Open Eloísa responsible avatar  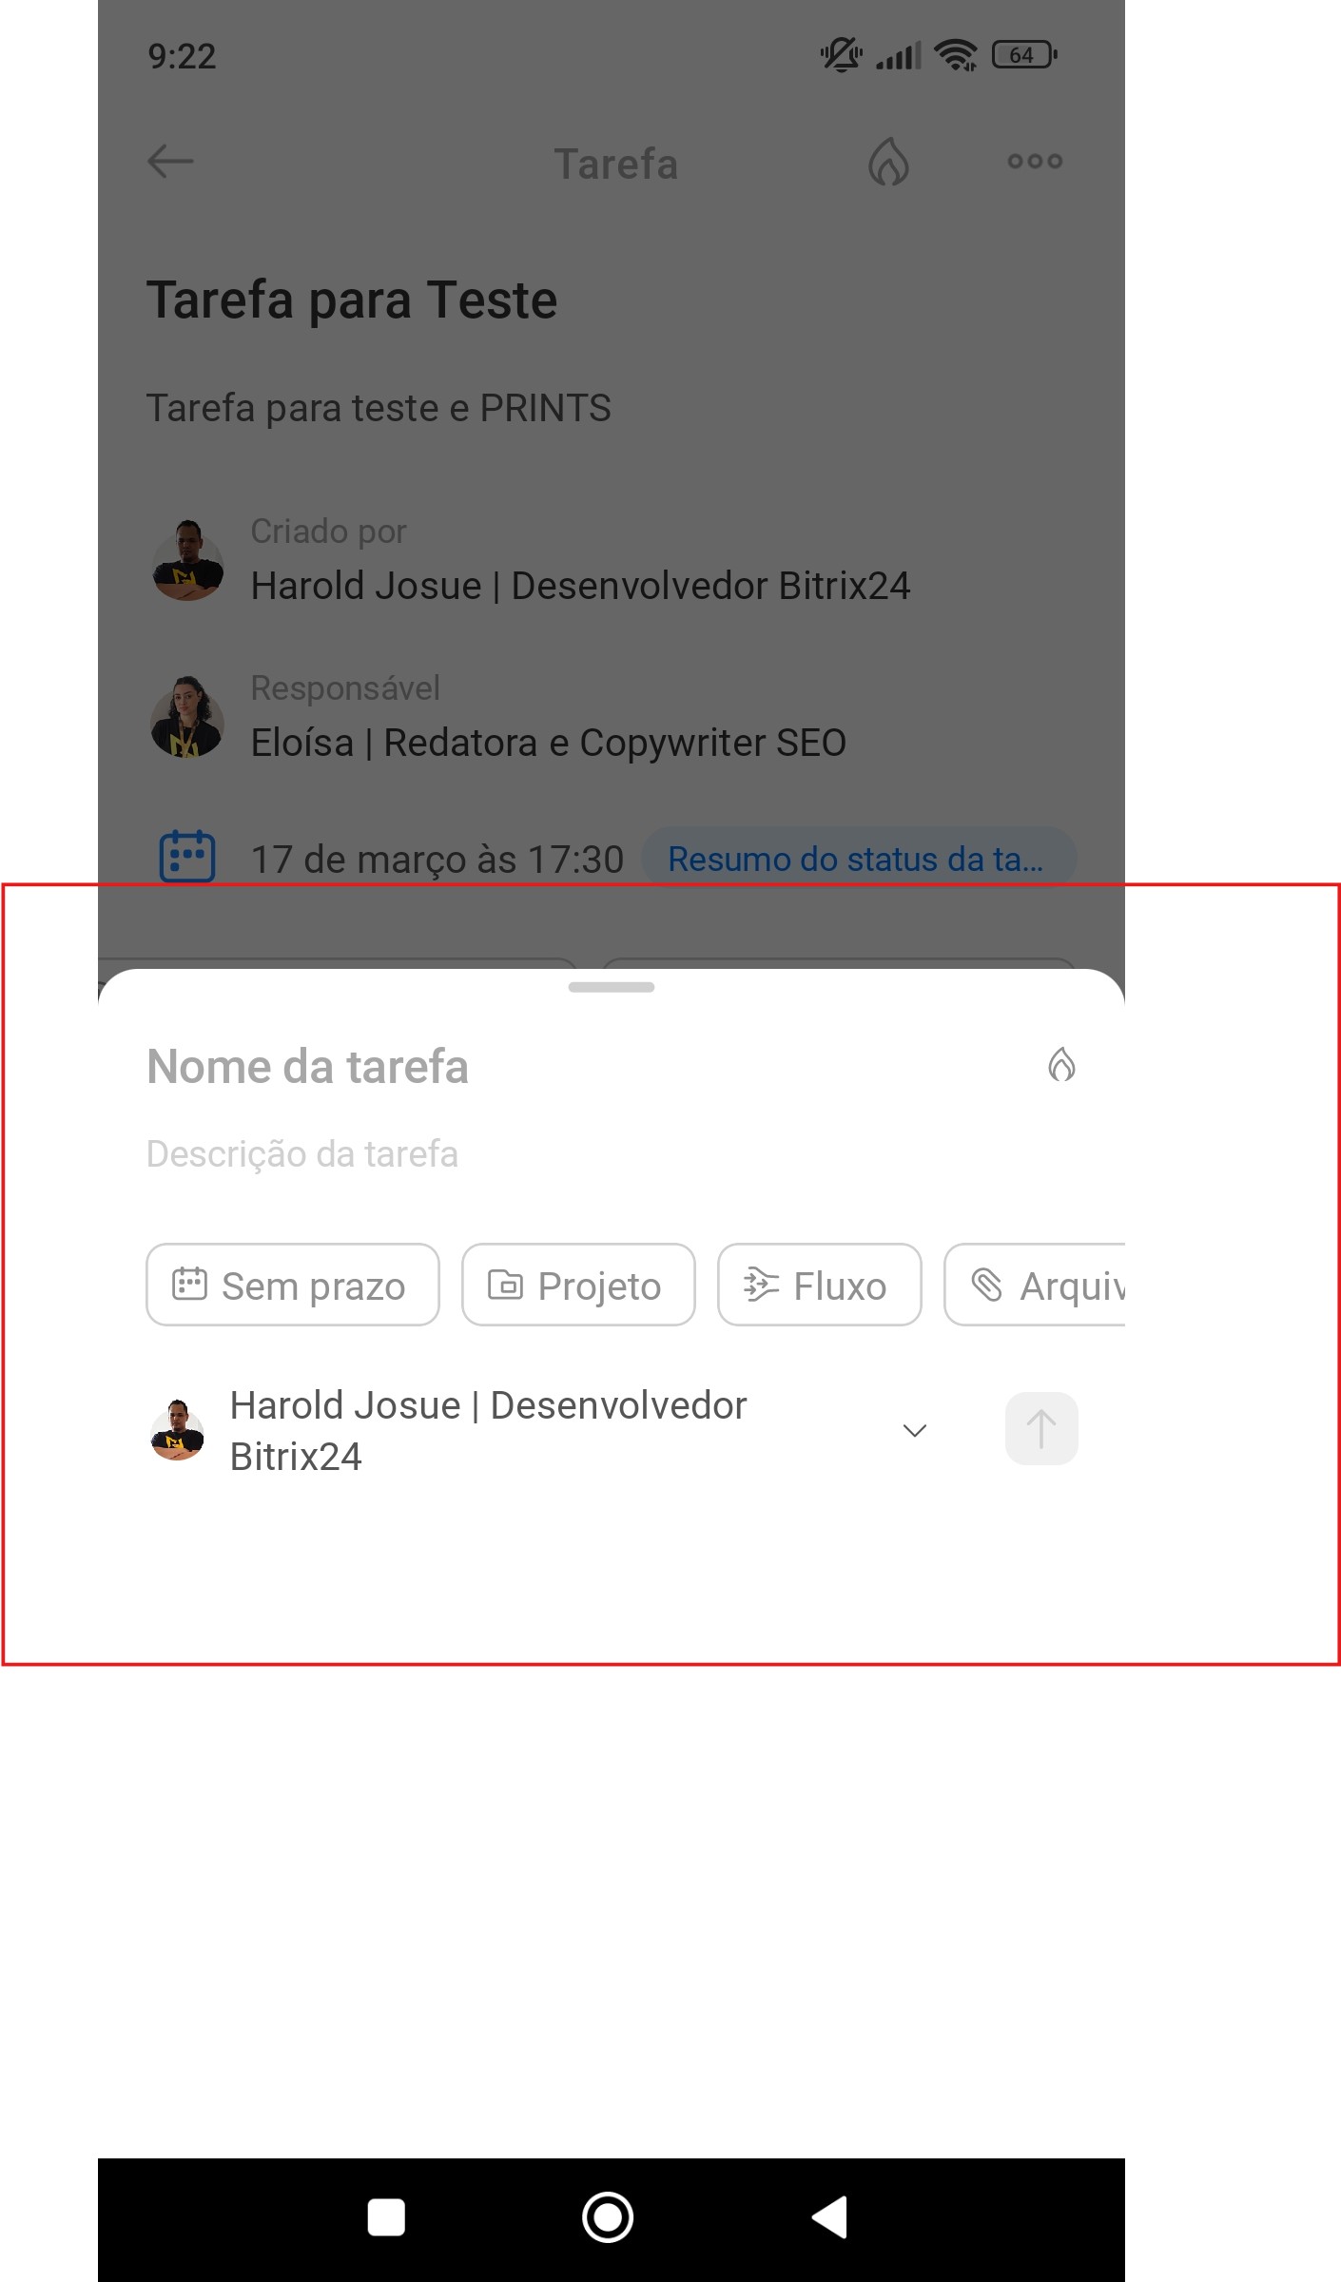point(187,718)
